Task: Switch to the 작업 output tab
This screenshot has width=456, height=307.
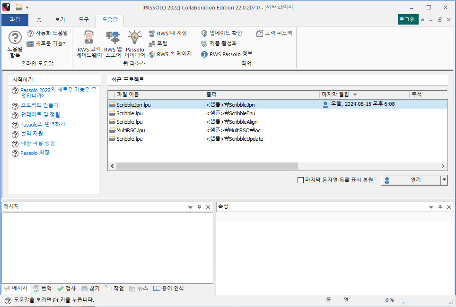Action: click(114, 289)
